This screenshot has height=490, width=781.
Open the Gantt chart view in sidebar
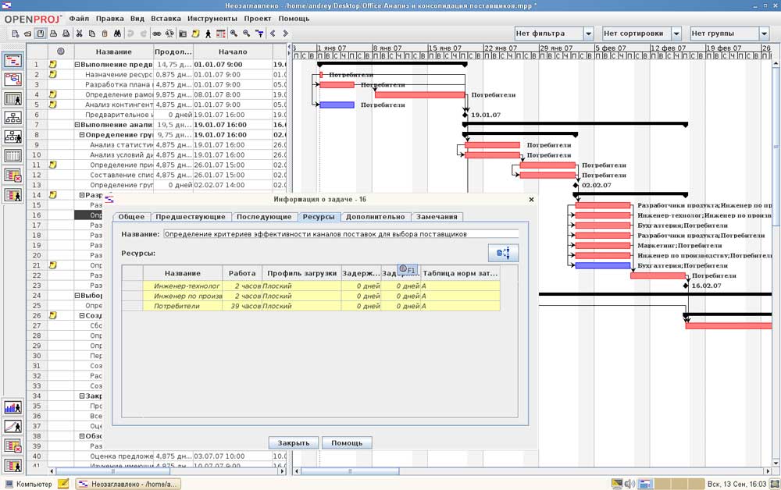click(13, 60)
